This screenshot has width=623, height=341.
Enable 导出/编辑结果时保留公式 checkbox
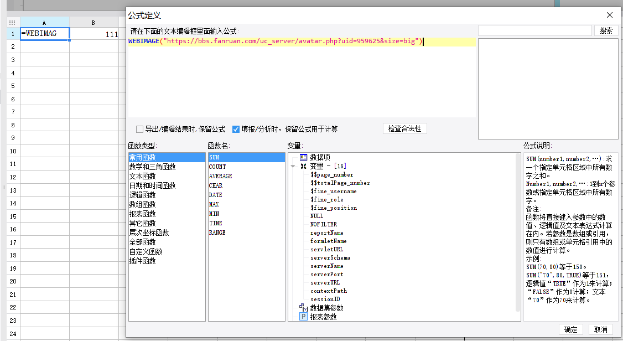[139, 129]
